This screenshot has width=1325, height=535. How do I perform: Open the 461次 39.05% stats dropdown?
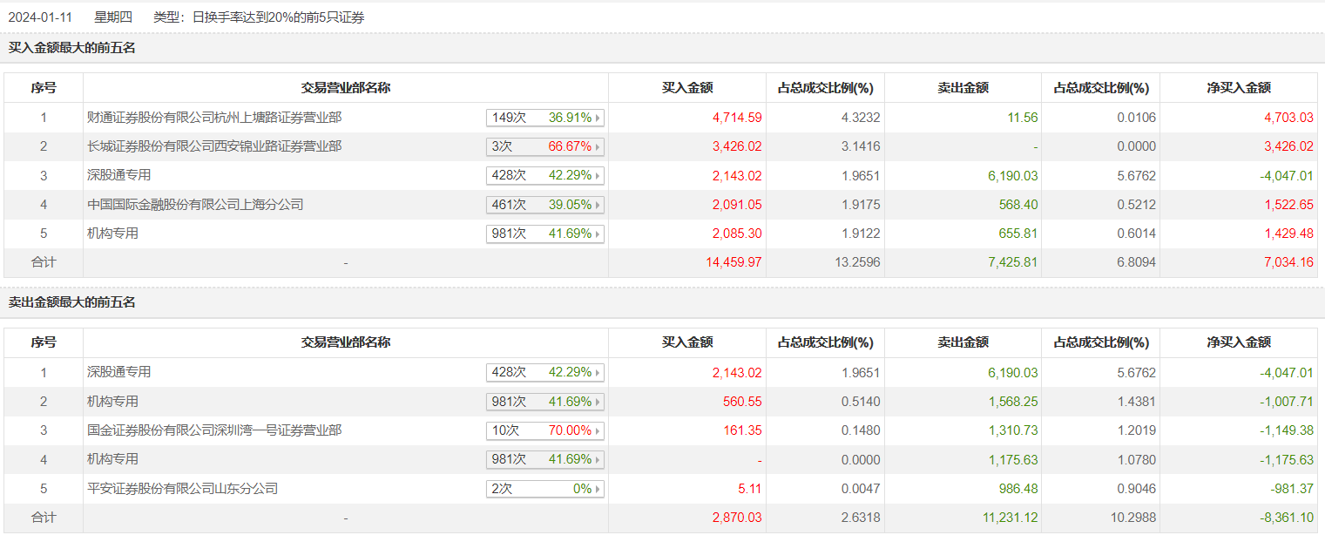(x=544, y=205)
